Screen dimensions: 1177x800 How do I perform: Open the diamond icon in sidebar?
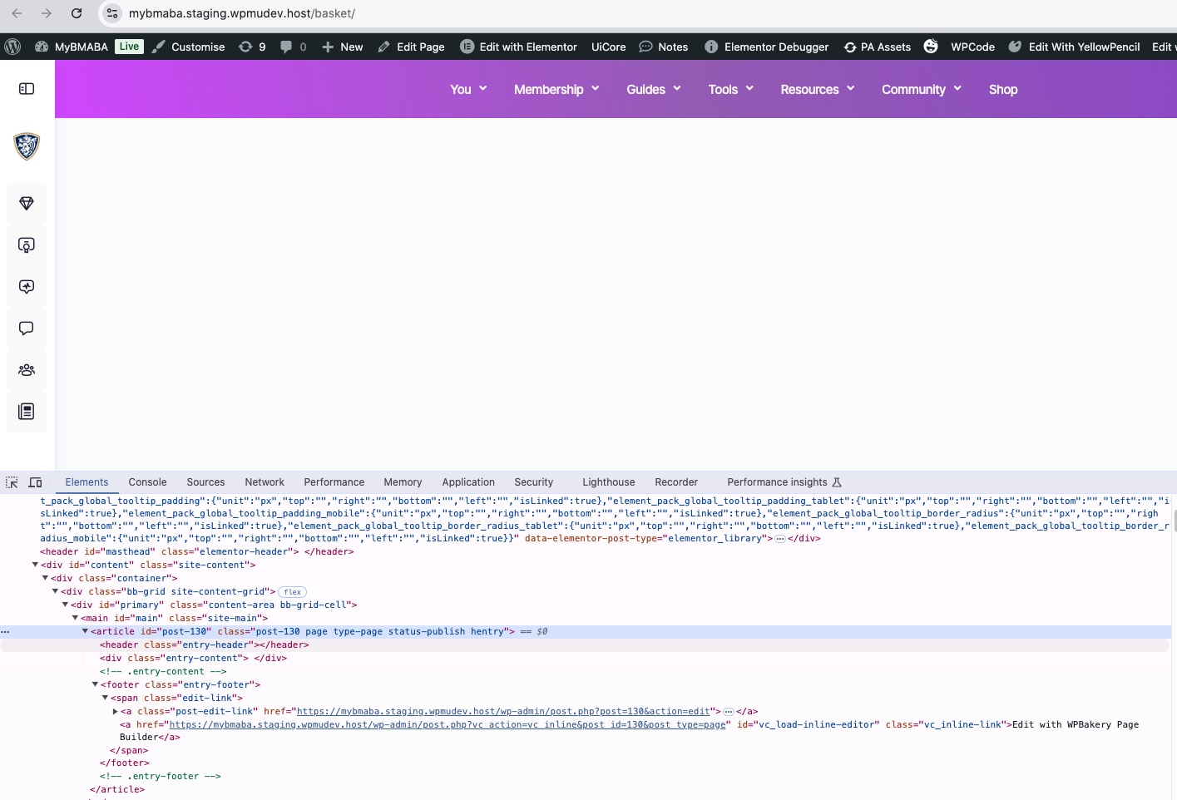[x=27, y=204]
